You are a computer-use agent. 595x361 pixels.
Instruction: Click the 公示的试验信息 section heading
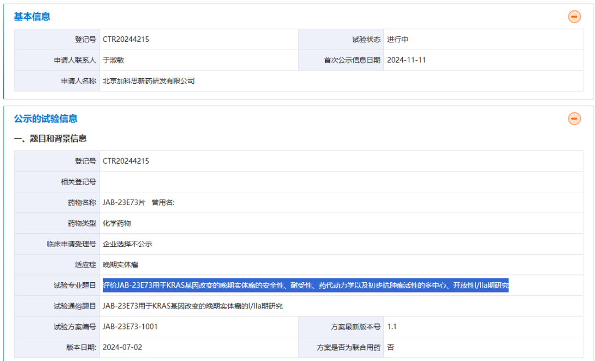[46, 118]
